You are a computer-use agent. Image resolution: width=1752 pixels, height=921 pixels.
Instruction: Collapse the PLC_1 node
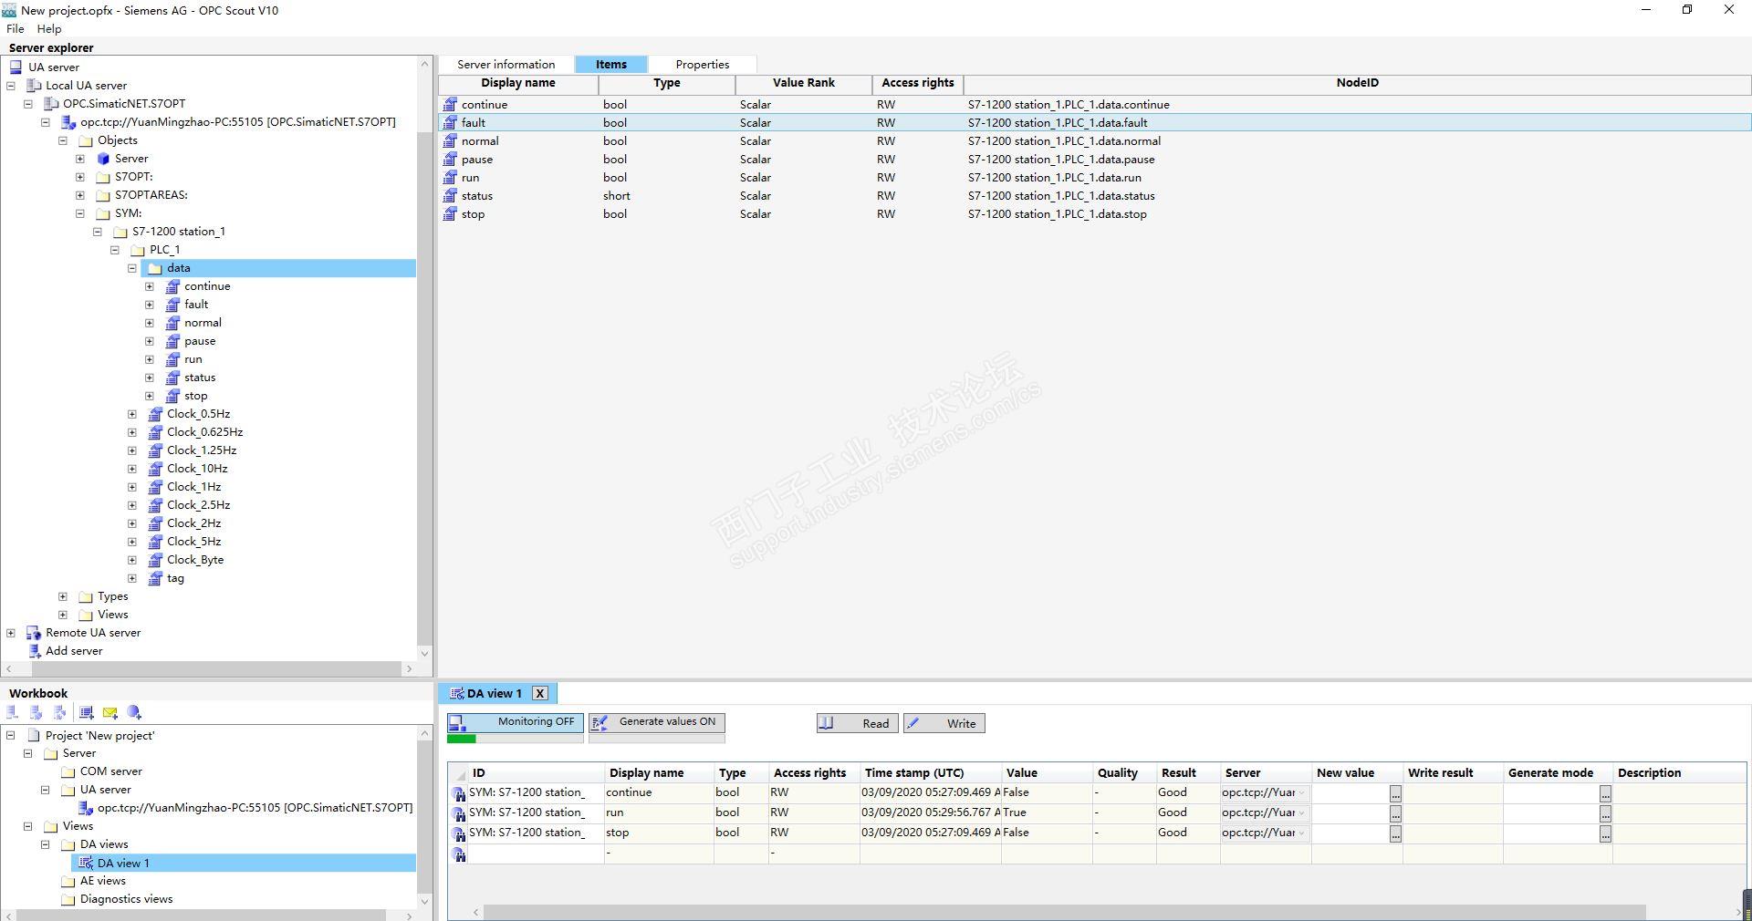tap(115, 250)
